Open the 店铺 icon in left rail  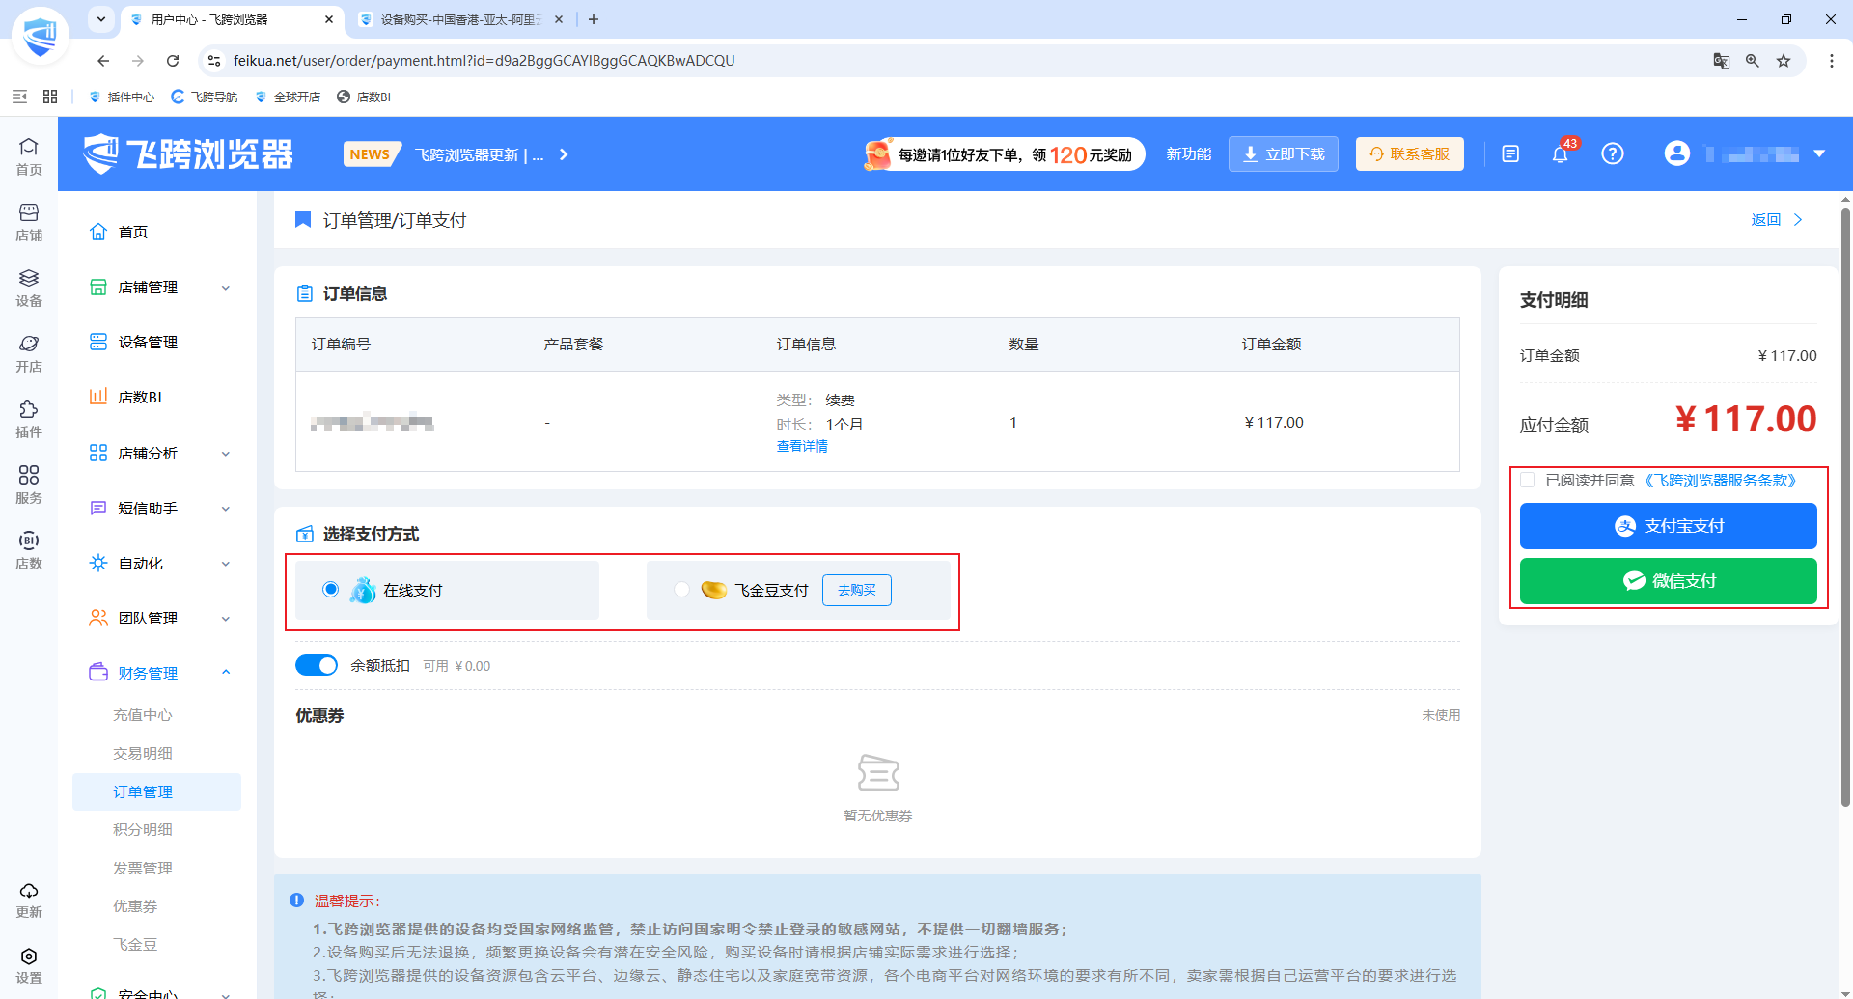29,221
